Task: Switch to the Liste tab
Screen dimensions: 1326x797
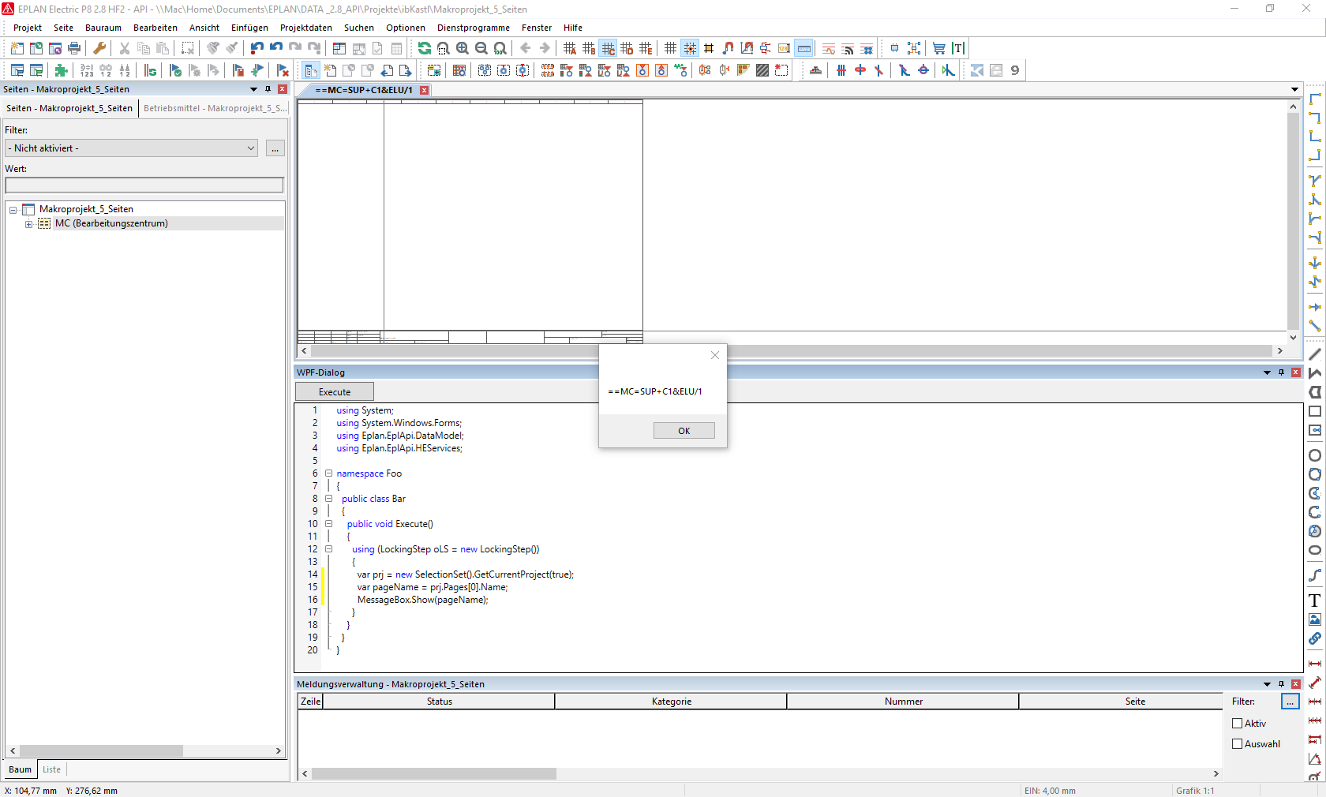Action: click(x=52, y=769)
